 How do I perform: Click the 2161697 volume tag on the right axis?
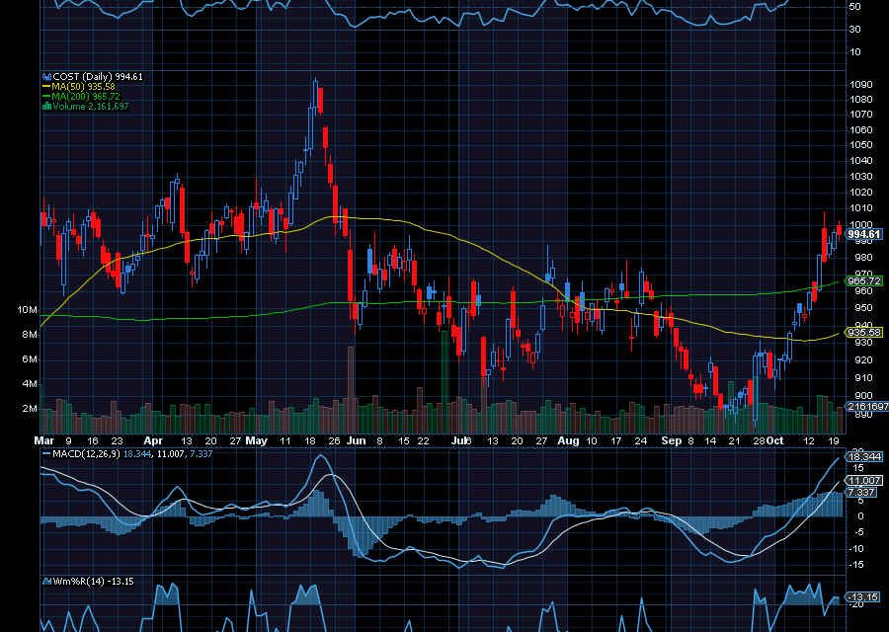(x=867, y=407)
